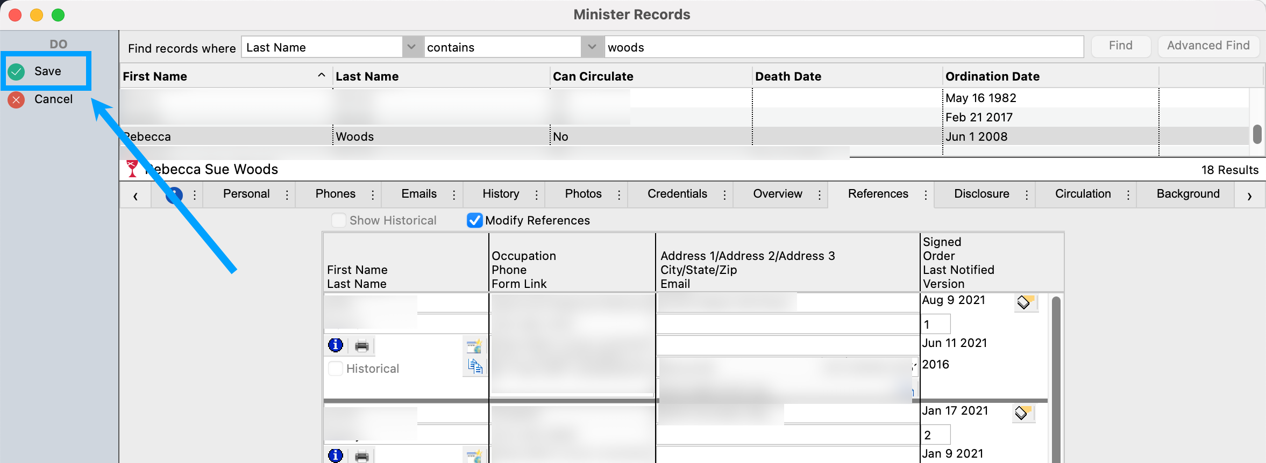Uncheck the Modify References checkbox
The image size is (1266, 463).
click(474, 220)
